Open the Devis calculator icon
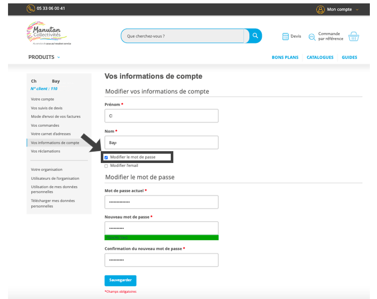Image resolution: width=377 pixels, height=299 pixels. (285, 37)
